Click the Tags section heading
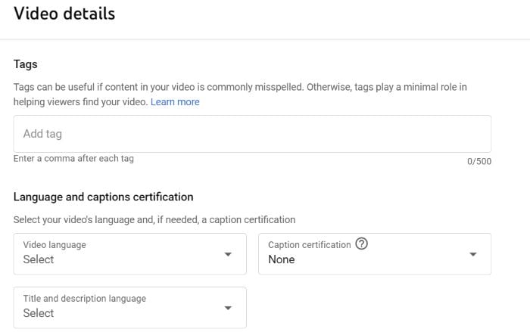530x332 pixels. [25, 64]
